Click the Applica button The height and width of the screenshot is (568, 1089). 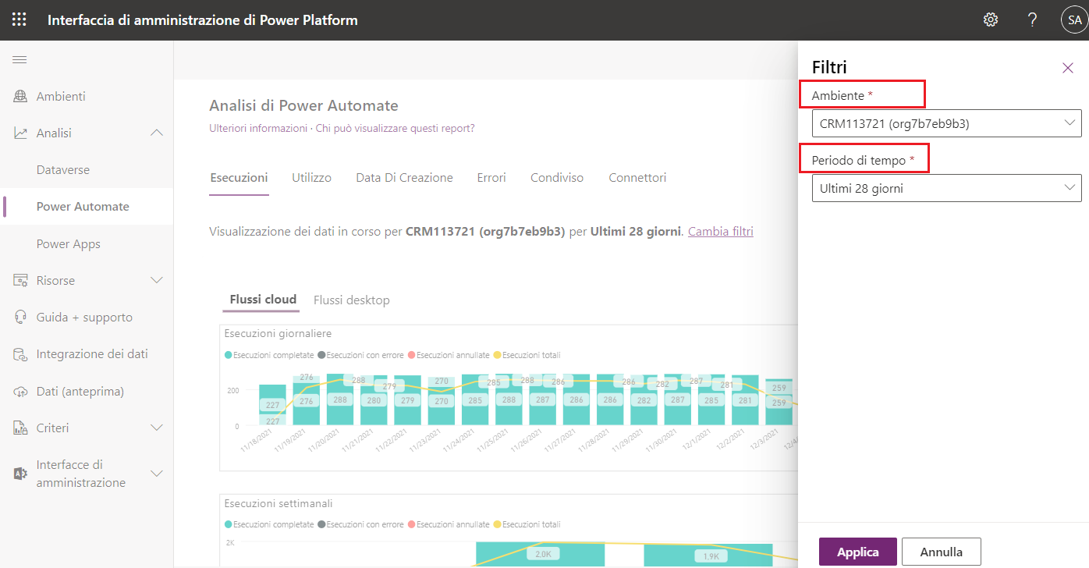click(x=858, y=552)
